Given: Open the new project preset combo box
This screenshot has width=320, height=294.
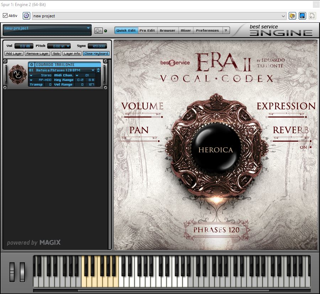Looking at the screenshot, I should click(159, 16).
